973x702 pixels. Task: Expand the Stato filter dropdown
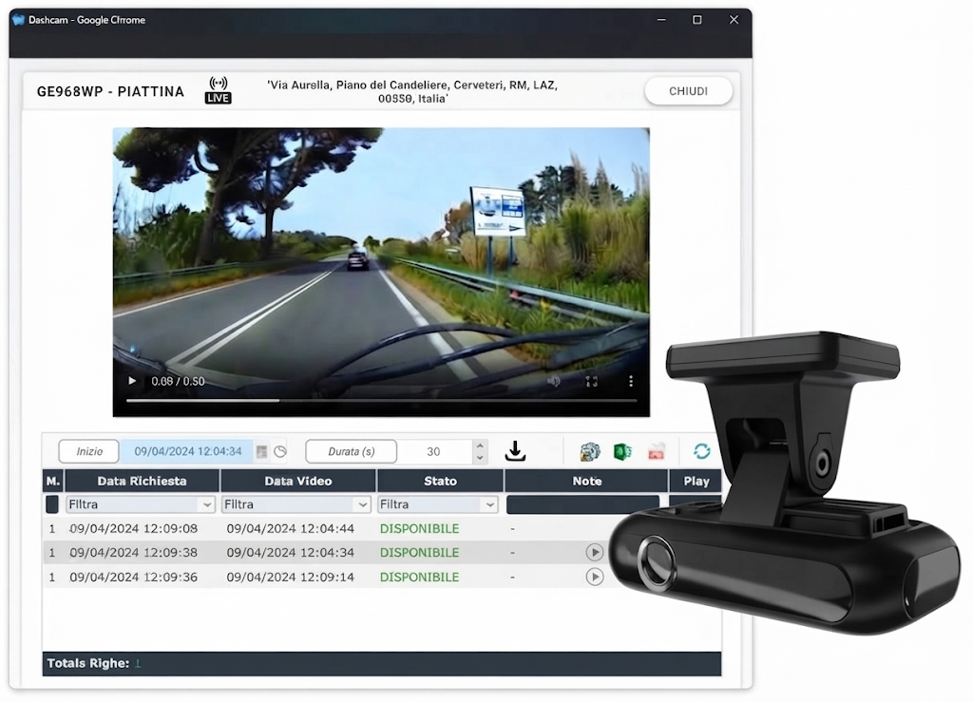tap(490, 504)
